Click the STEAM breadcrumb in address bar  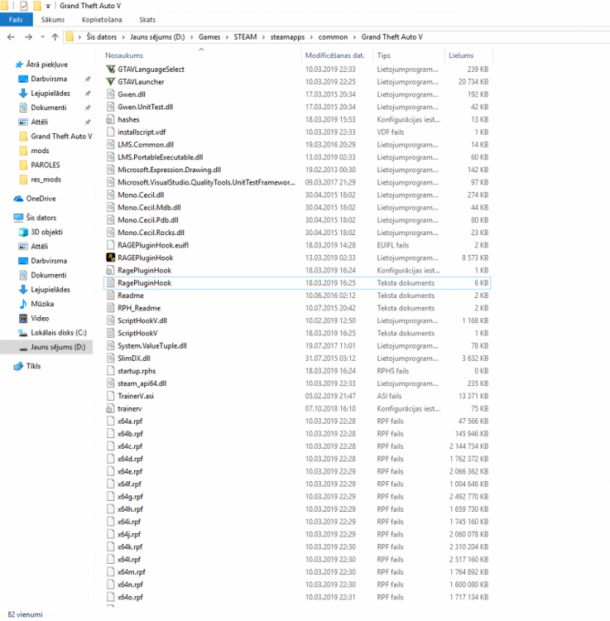pos(246,37)
